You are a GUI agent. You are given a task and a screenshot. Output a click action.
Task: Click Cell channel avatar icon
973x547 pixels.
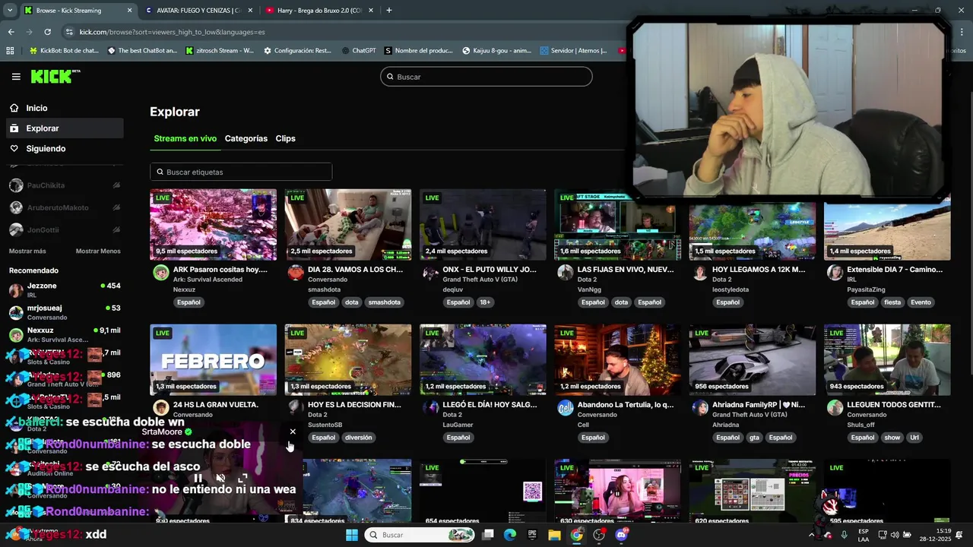pos(565,408)
